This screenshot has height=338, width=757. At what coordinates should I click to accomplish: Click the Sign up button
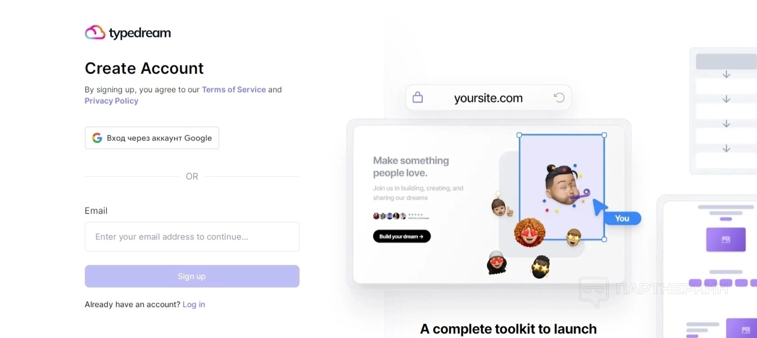tap(192, 276)
